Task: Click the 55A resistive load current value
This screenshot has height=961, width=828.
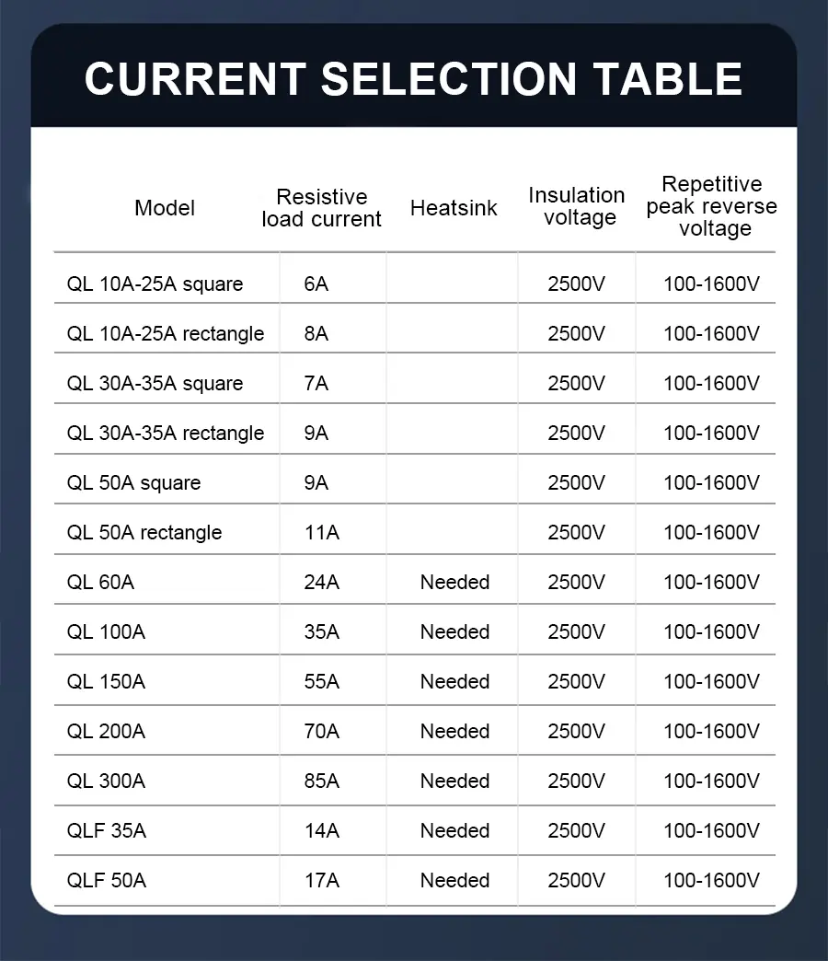Action: (321, 682)
